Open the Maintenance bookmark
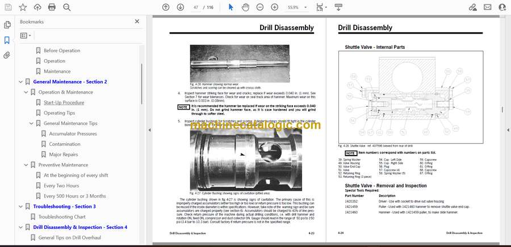511x247 pixels. coord(57,72)
